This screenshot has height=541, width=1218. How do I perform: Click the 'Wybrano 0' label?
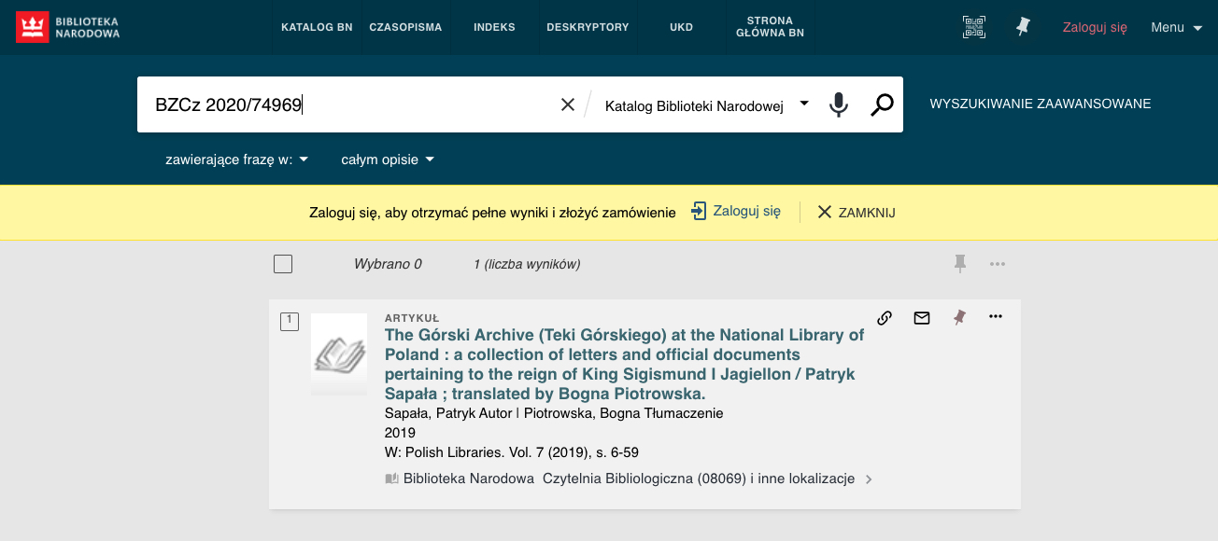point(388,264)
